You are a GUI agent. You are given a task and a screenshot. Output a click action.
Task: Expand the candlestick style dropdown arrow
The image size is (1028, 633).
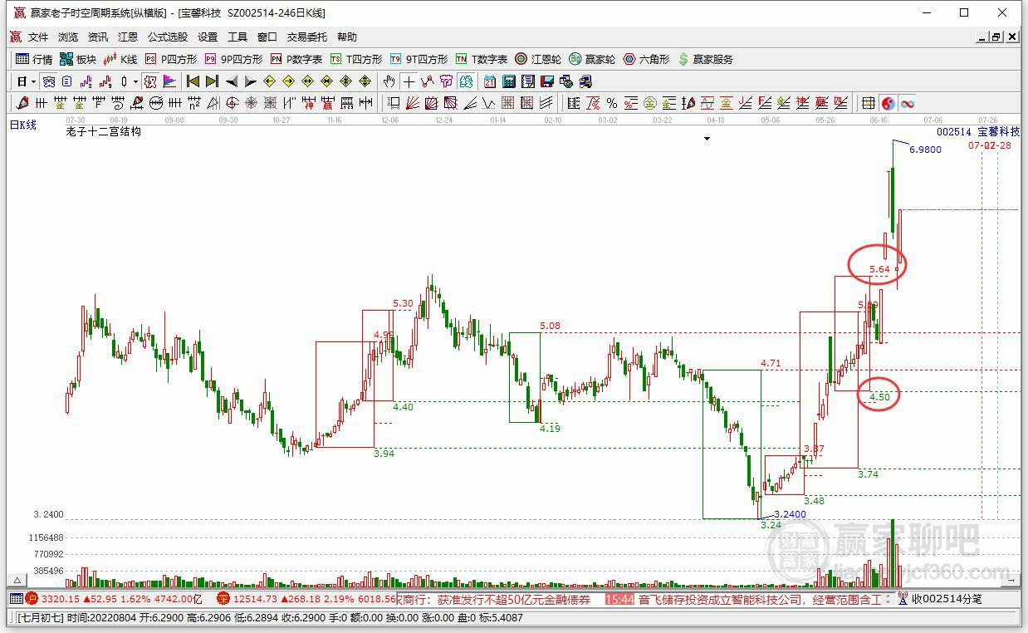(x=135, y=81)
